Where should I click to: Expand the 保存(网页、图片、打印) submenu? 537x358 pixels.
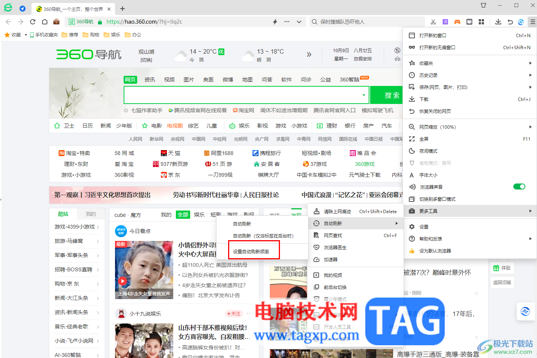click(530, 87)
